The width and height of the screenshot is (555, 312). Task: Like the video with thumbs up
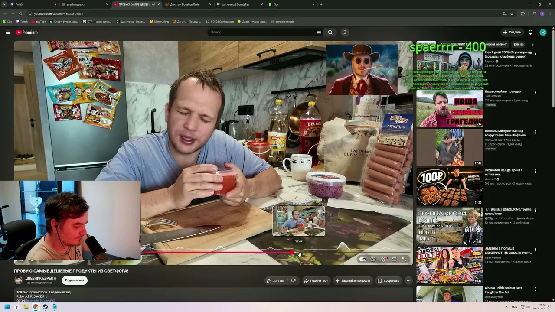[276, 281]
